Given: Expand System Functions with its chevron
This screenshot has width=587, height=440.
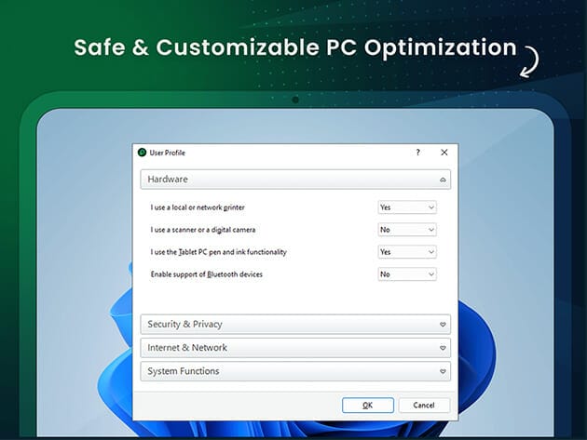Looking at the screenshot, I should pos(443,371).
